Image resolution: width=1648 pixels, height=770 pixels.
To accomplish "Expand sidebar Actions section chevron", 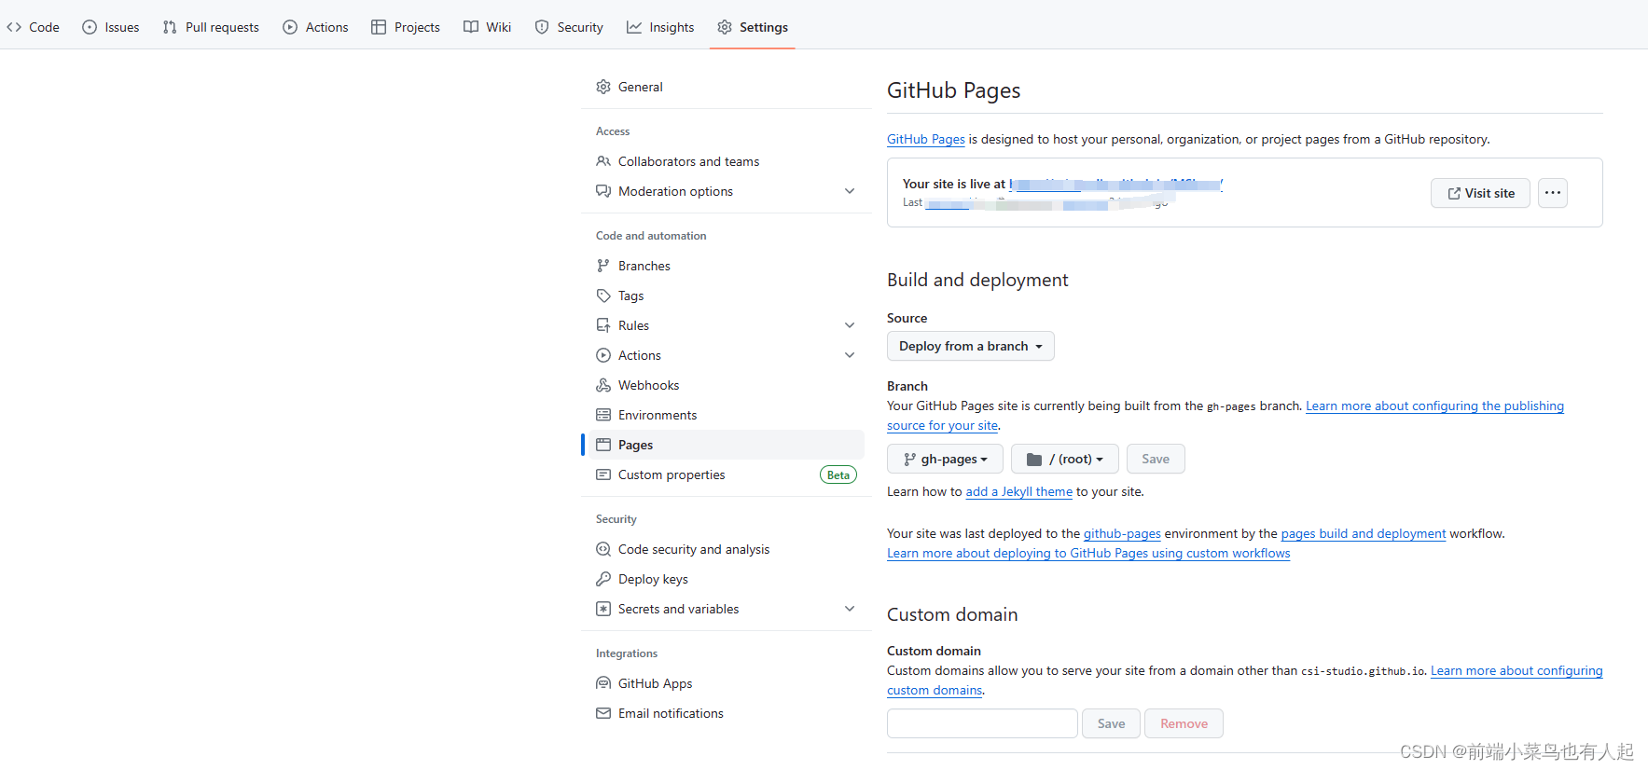I will (850, 355).
